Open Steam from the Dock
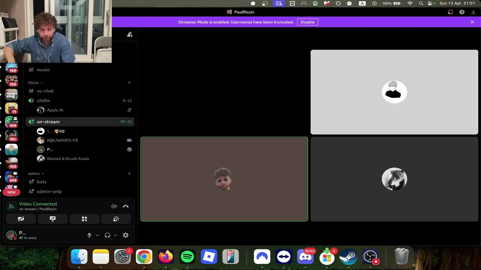The height and width of the screenshot is (270, 481). [x=348, y=257]
